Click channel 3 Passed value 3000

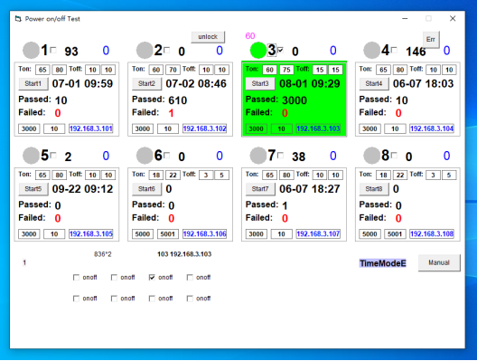[295, 100]
